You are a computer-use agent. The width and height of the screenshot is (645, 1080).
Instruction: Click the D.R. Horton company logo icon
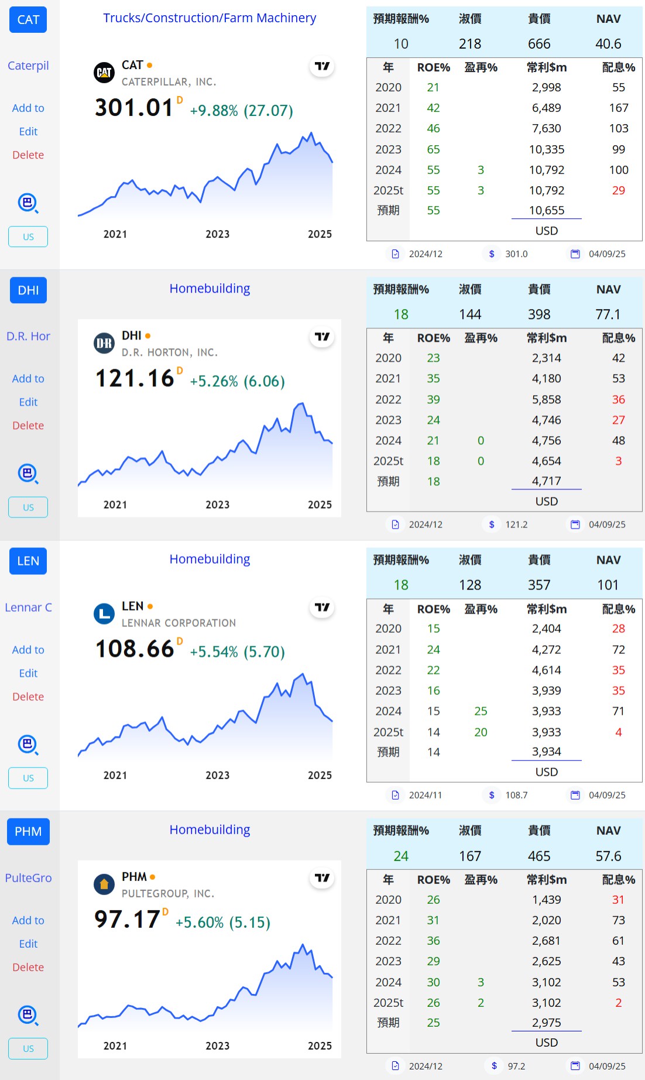point(104,343)
